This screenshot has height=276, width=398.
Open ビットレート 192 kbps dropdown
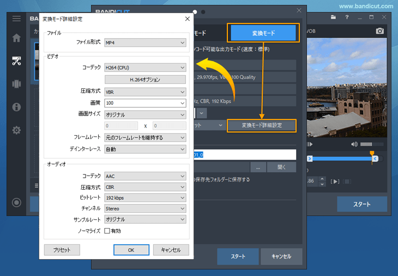click(x=145, y=198)
